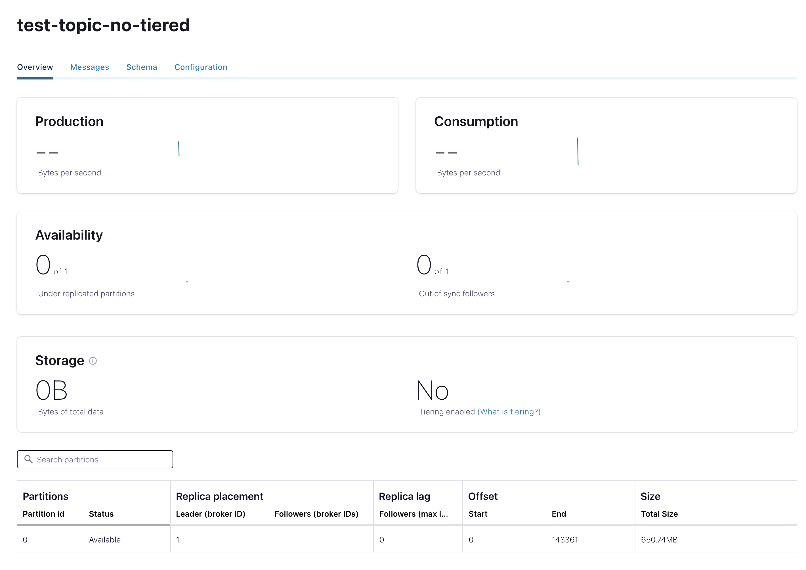Image resolution: width=806 pixels, height=570 pixels.
Task: Sort by Offset End column
Action: point(559,514)
